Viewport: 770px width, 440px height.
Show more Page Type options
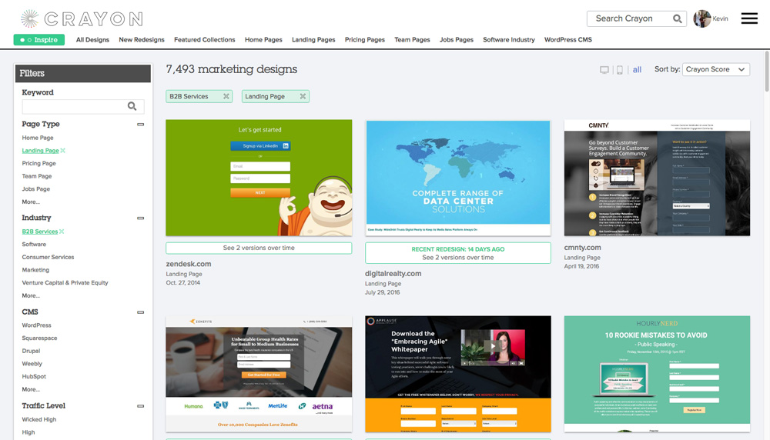point(31,202)
